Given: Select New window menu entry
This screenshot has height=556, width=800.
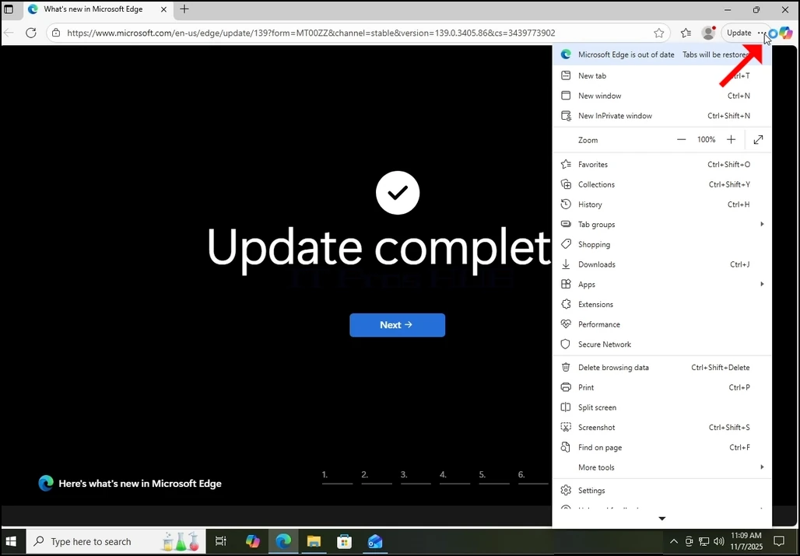Looking at the screenshot, I should coord(661,96).
